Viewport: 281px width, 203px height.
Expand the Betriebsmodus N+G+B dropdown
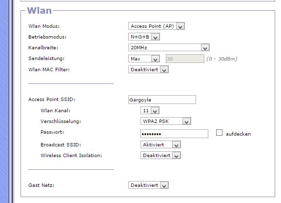coord(144,37)
